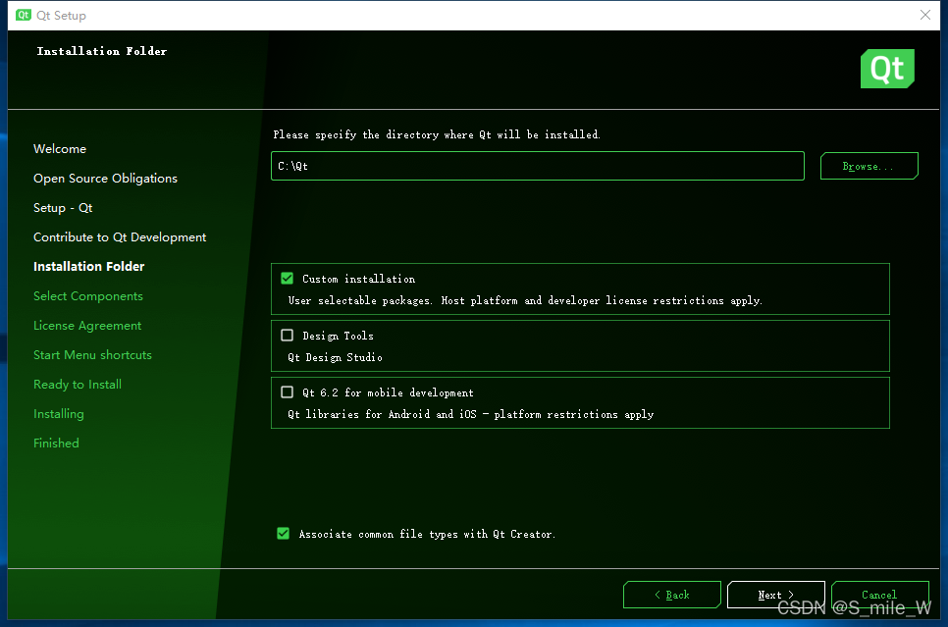Image resolution: width=948 pixels, height=627 pixels.
Task: Click the installation directory field C:\Qt
Action: (x=538, y=166)
